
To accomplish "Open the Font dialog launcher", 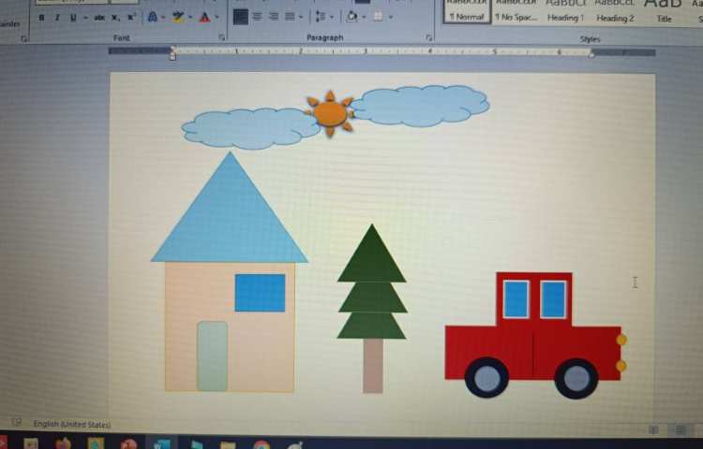I will coord(222,37).
